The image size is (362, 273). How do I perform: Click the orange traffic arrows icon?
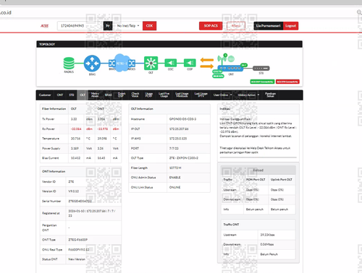click(x=207, y=63)
